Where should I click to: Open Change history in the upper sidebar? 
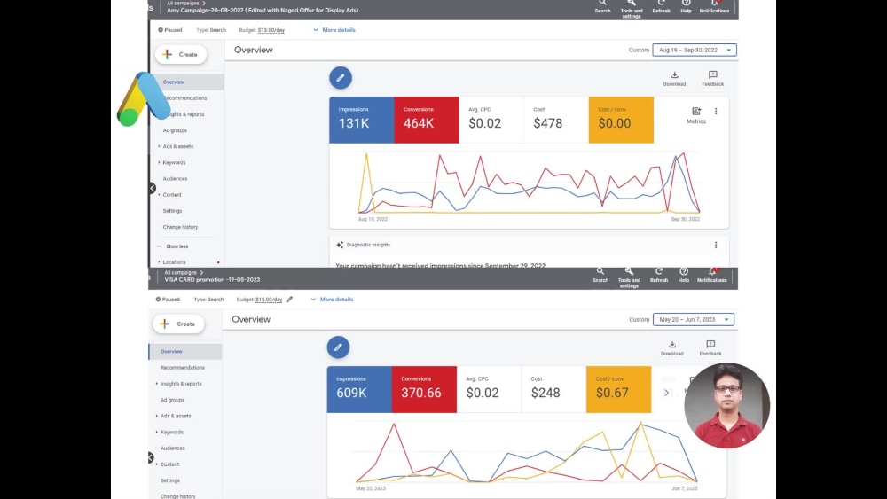[x=180, y=227]
